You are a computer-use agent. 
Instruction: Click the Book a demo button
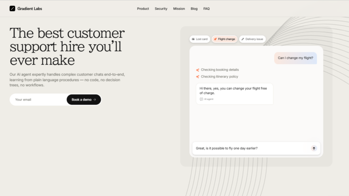pos(84,100)
